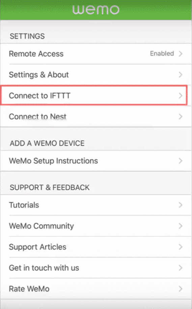
Task: Open Support Articles
Action: pos(96,247)
